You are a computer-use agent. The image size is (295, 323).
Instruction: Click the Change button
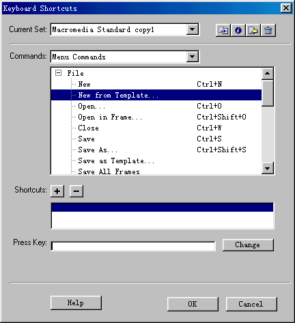[248, 245]
